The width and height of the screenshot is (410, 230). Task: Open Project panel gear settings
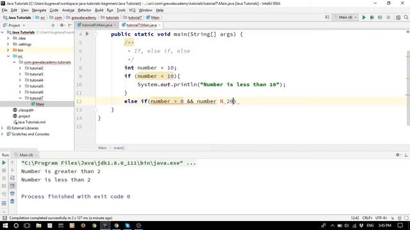pyautogui.click(x=62, y=26)
